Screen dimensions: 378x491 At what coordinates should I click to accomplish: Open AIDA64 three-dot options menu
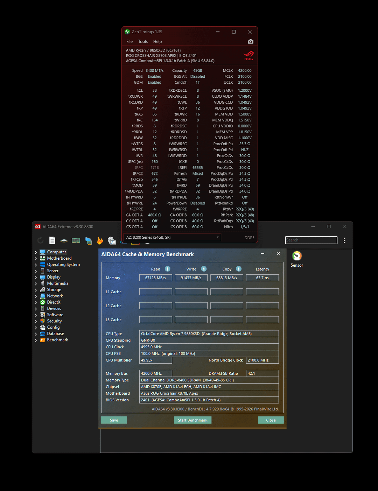coord(344,240)
